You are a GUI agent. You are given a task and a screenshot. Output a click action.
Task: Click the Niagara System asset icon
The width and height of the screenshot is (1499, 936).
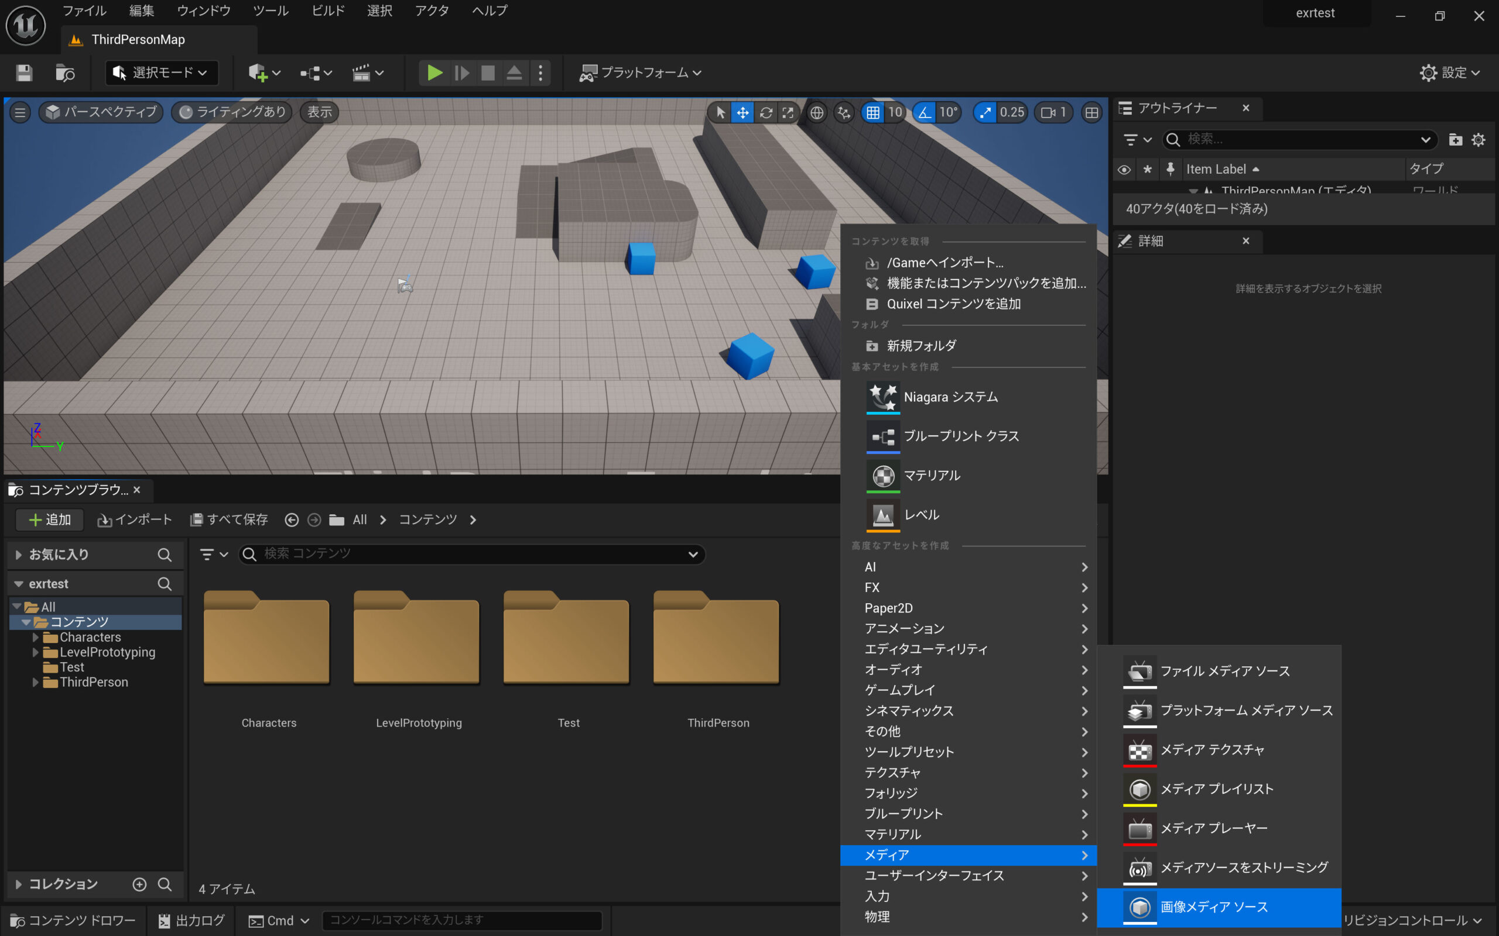882,397
